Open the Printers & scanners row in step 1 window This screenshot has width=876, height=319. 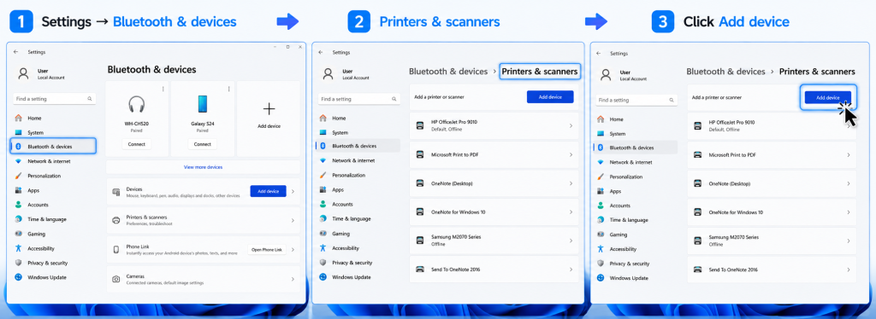203,220
